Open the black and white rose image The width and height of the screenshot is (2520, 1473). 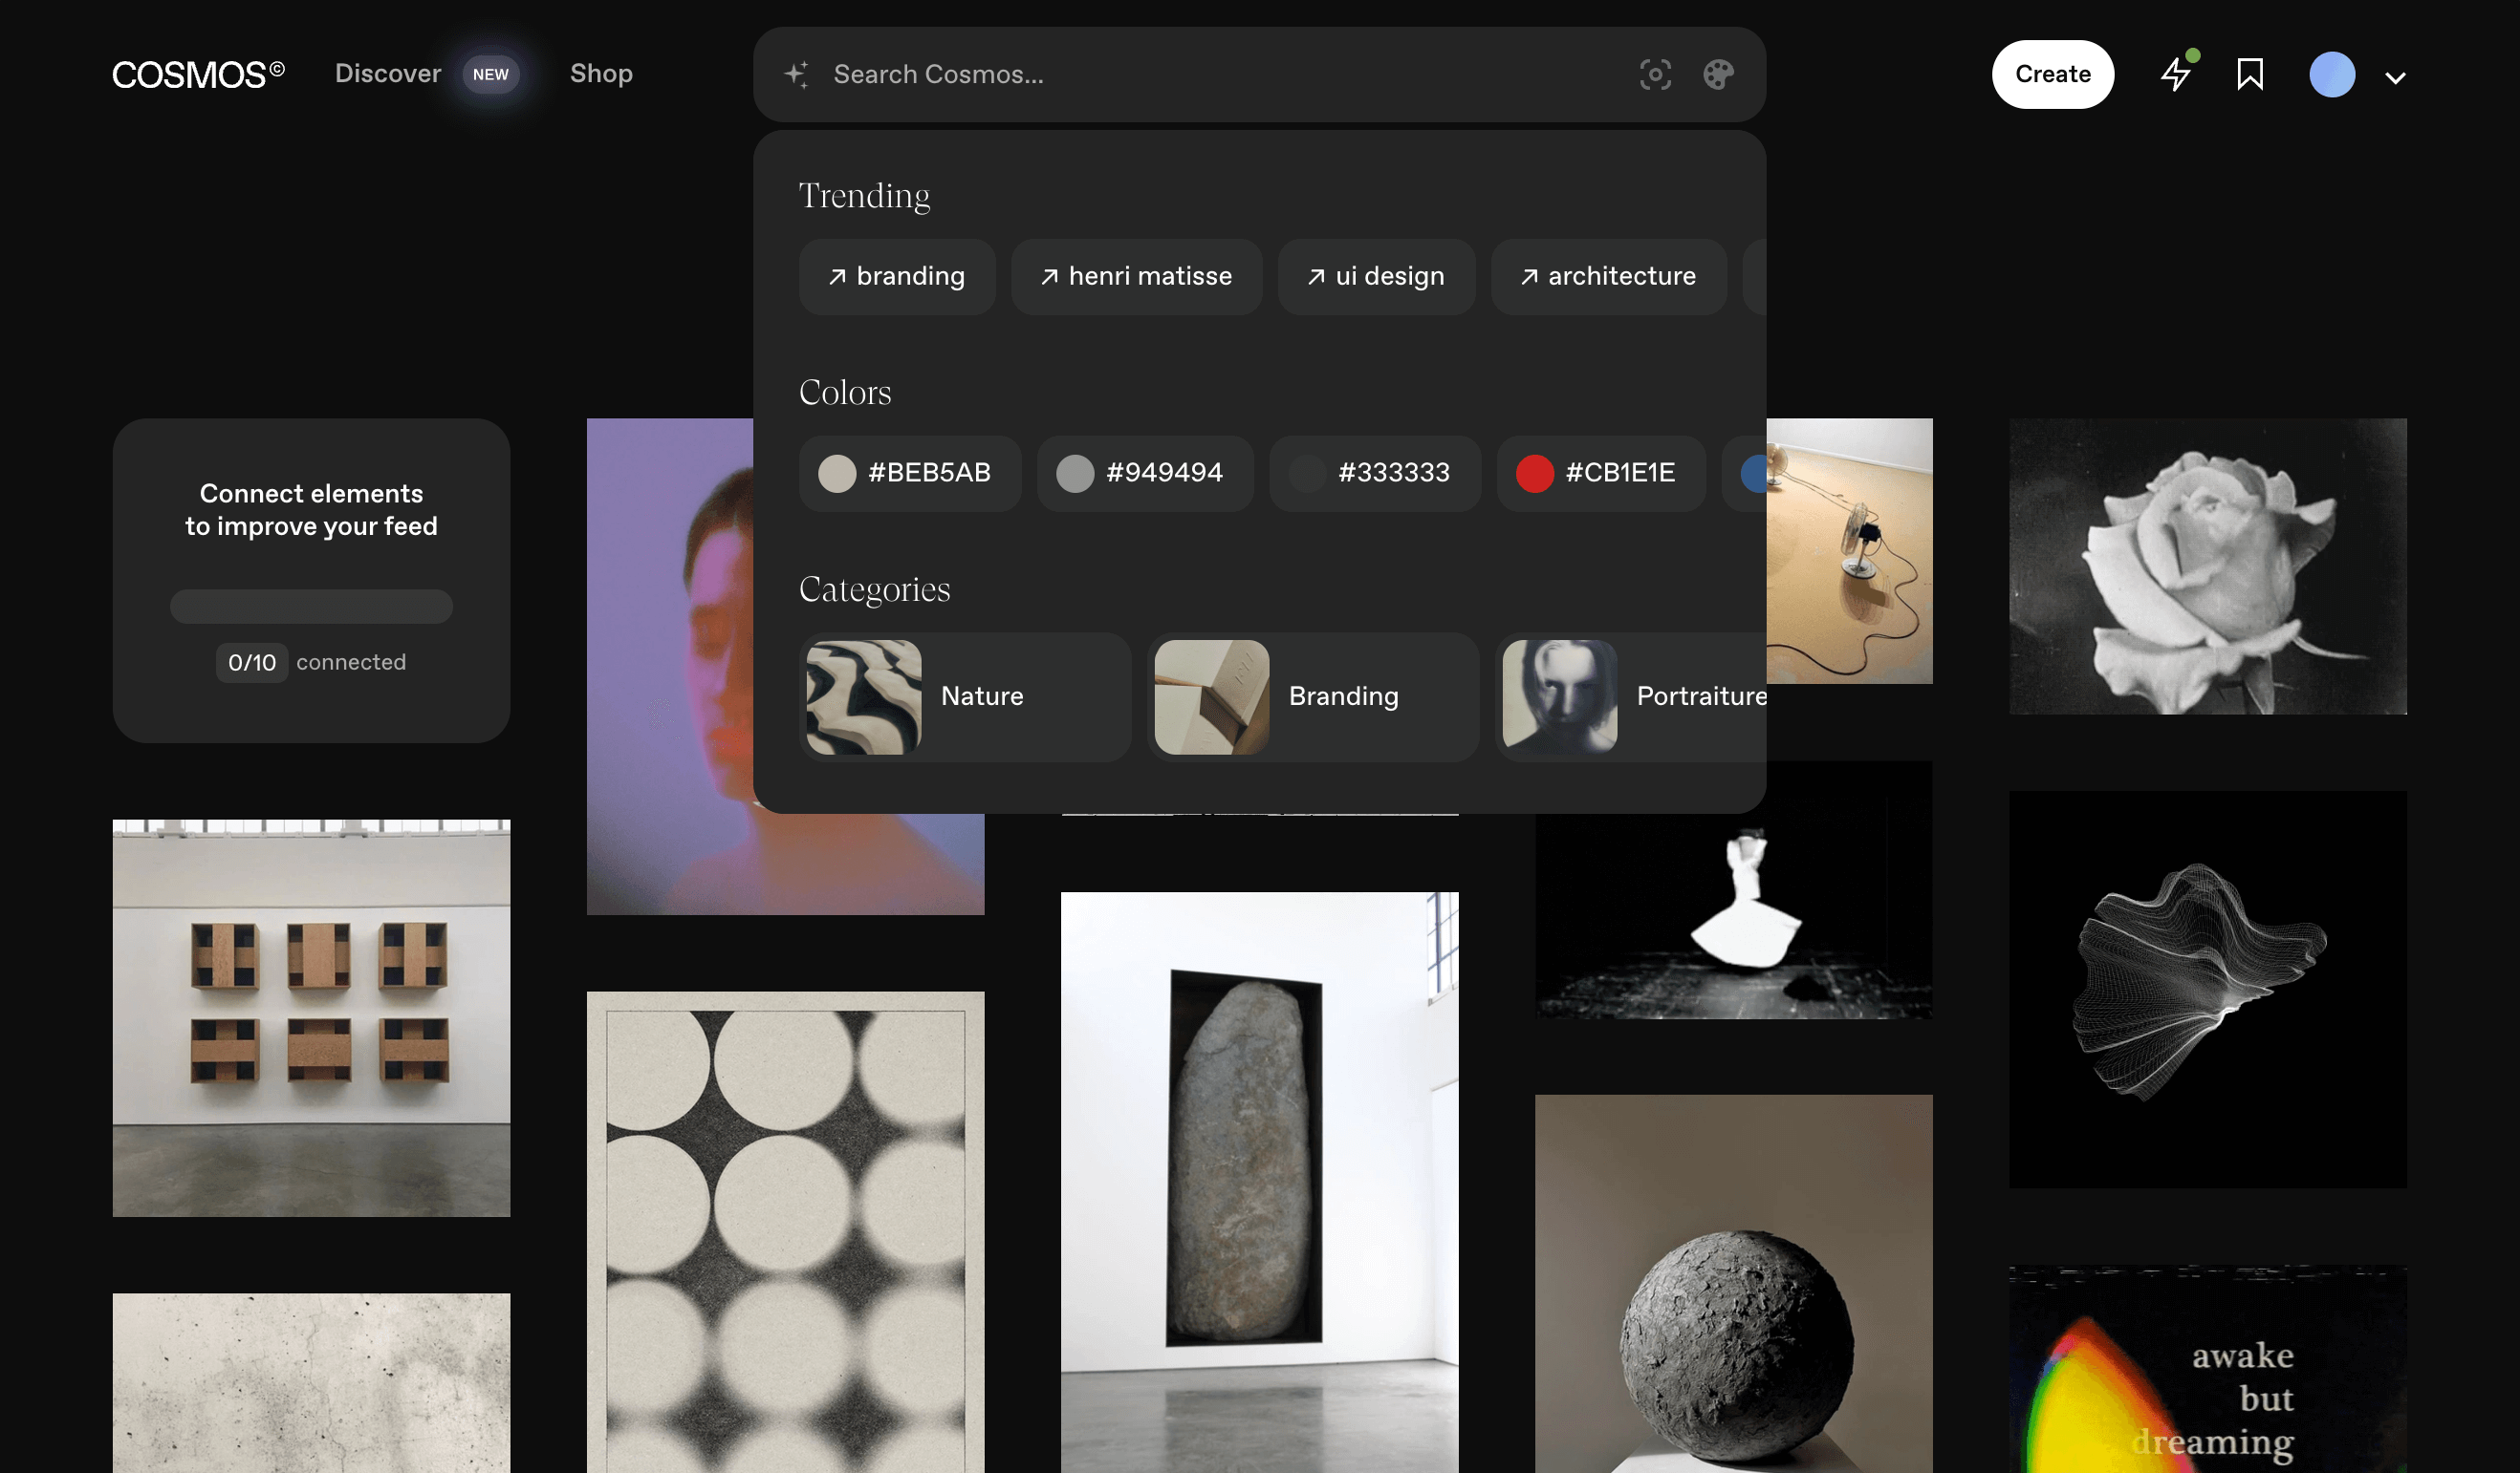[2207, 566]
